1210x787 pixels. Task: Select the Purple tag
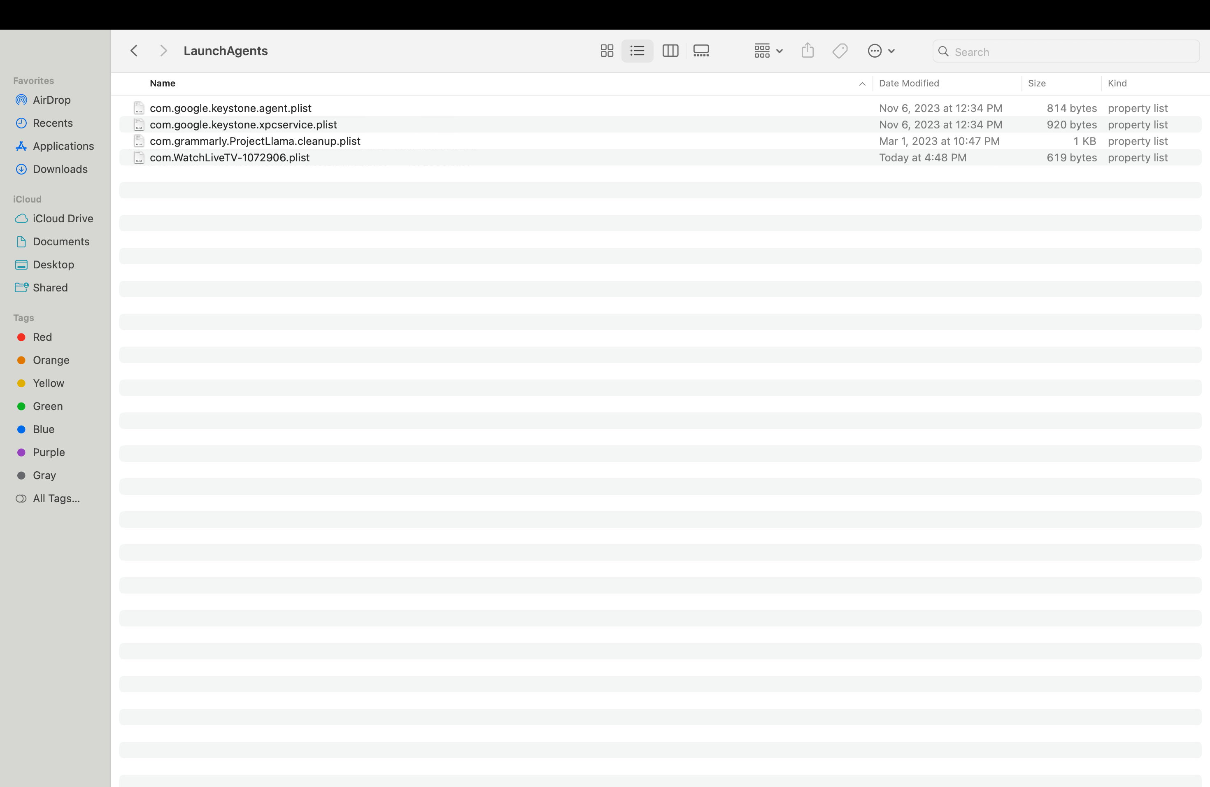[x=49, y=452]
